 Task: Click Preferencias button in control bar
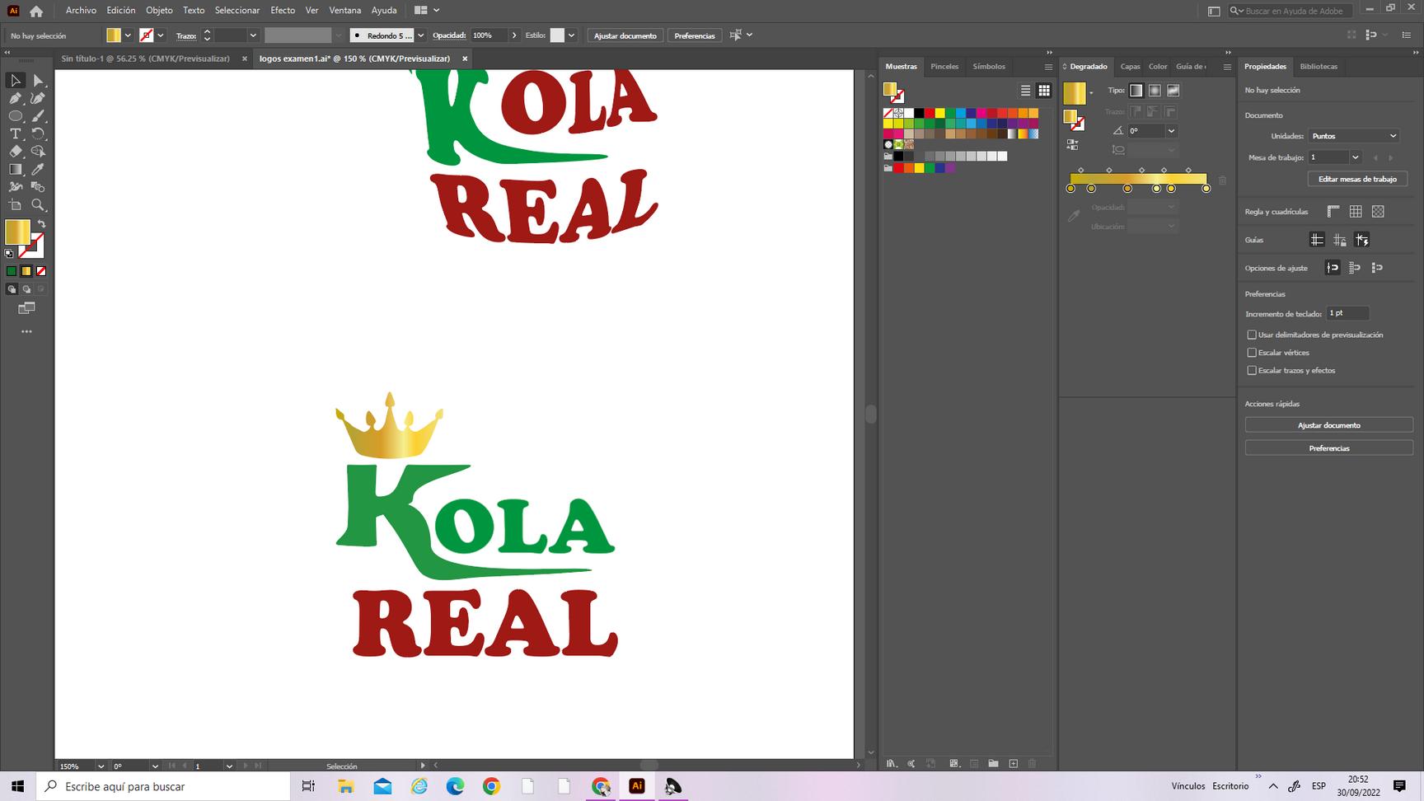tap(695, 35)
